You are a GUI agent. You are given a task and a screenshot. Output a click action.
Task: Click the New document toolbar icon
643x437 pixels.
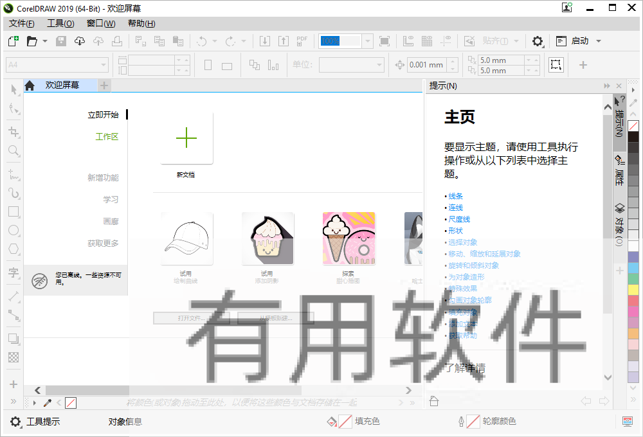click(14, 41)
